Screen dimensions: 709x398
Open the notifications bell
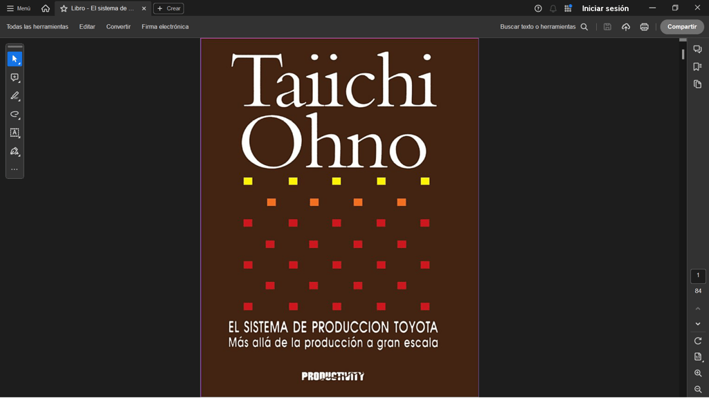(553, 8)
